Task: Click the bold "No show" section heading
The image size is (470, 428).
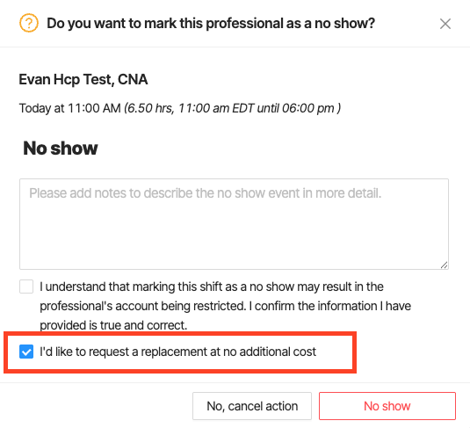Action: (x=61, y=149)
